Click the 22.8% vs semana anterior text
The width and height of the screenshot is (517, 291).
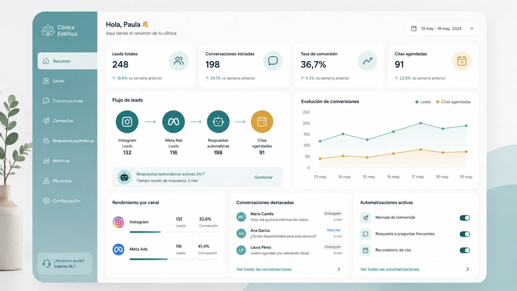[x=420, y=78]
